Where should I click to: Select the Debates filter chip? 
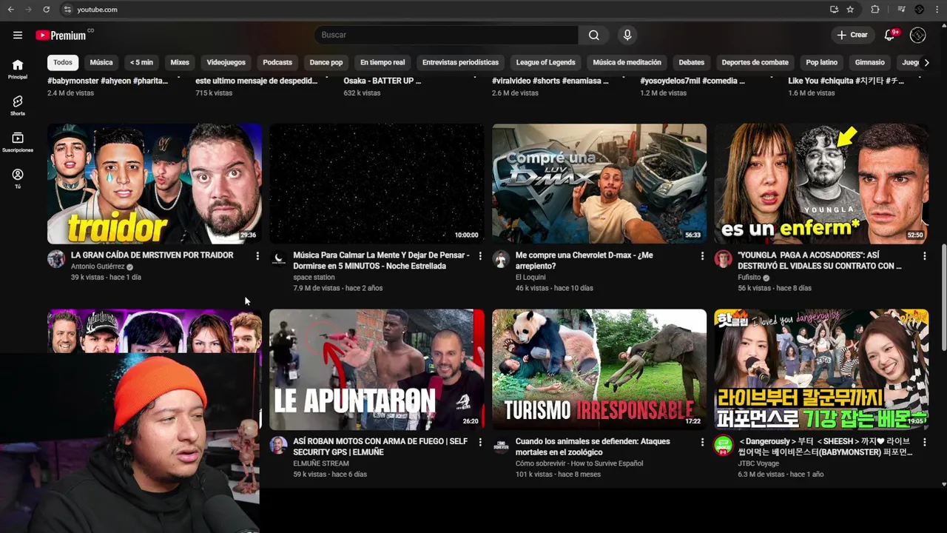[x=692, y=63]
